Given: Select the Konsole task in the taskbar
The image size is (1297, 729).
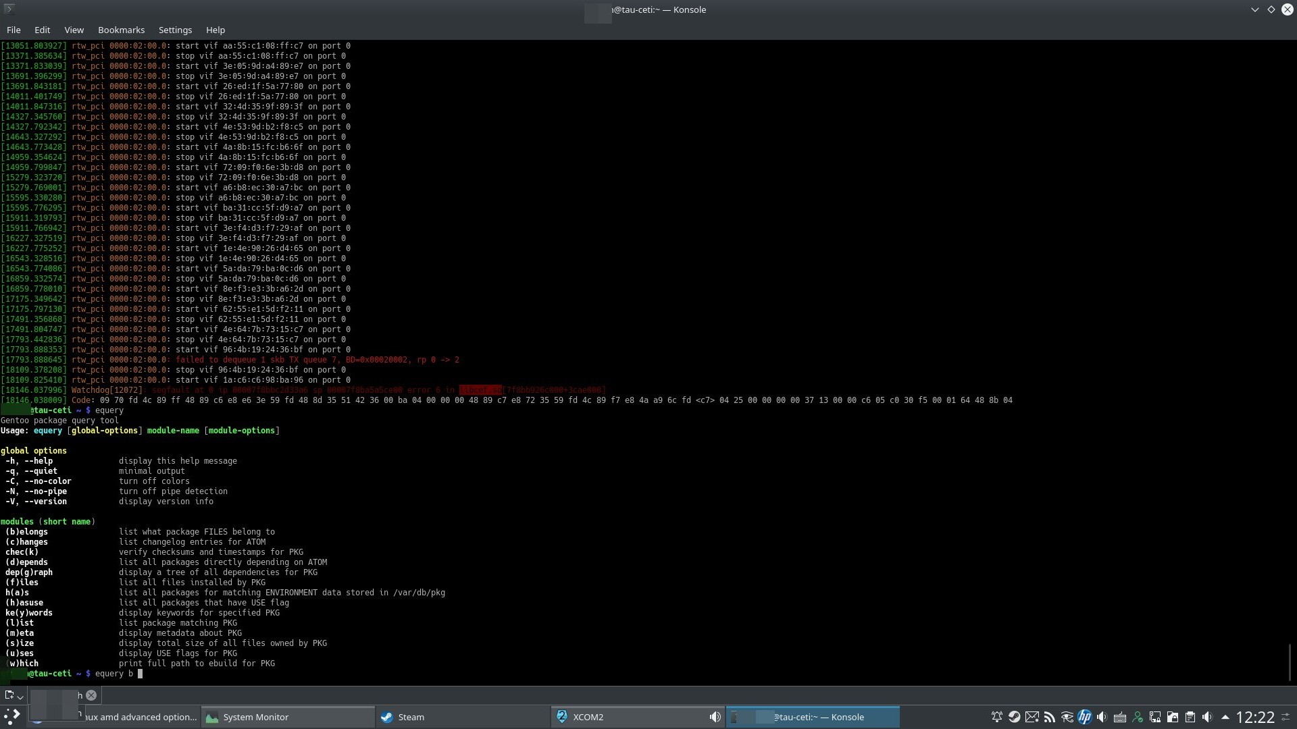Looking at the screenshot, I should coord(813,717).
